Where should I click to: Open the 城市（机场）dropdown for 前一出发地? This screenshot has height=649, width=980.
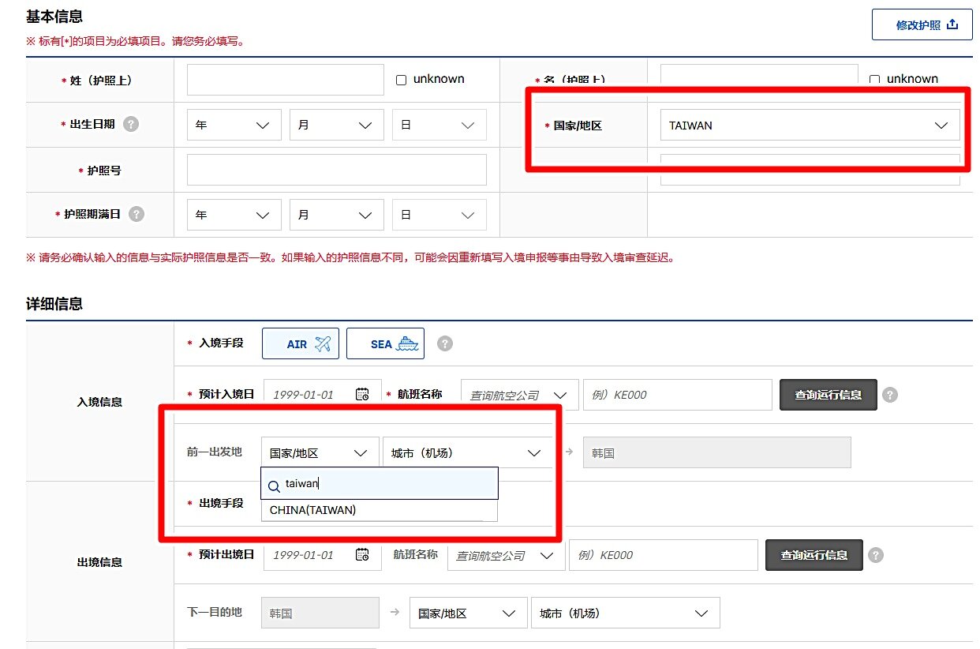click(466, 453)
